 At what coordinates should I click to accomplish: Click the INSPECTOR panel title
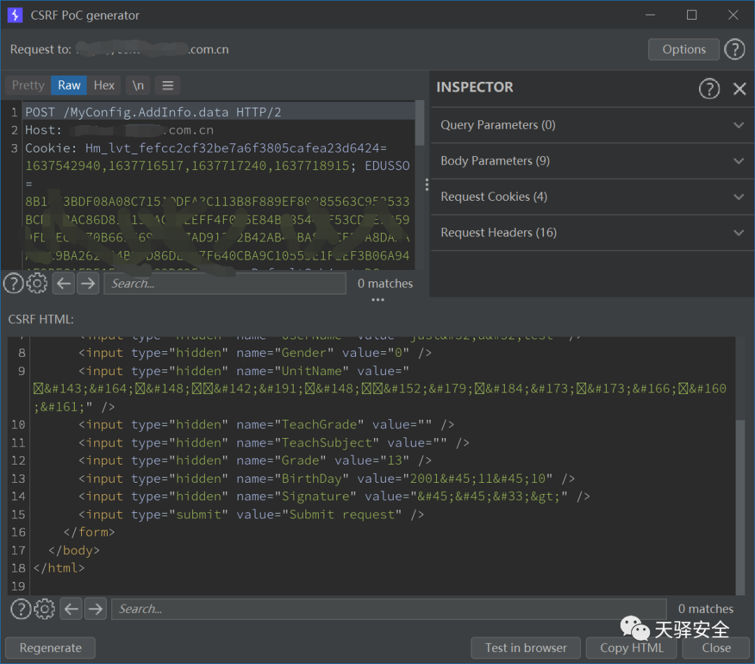474,87
